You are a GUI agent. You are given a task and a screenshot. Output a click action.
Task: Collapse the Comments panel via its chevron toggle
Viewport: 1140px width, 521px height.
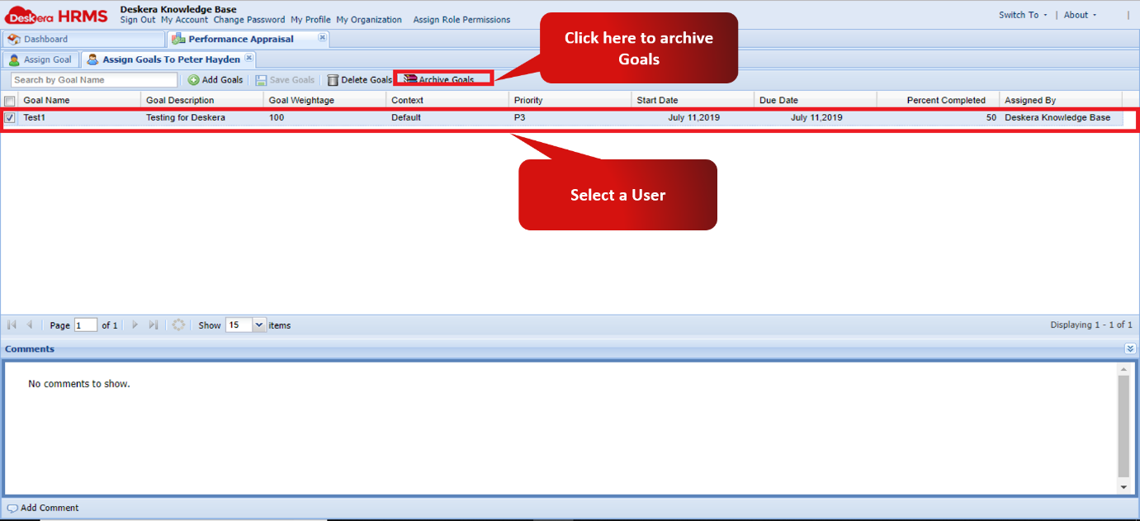pos(1130,348)
